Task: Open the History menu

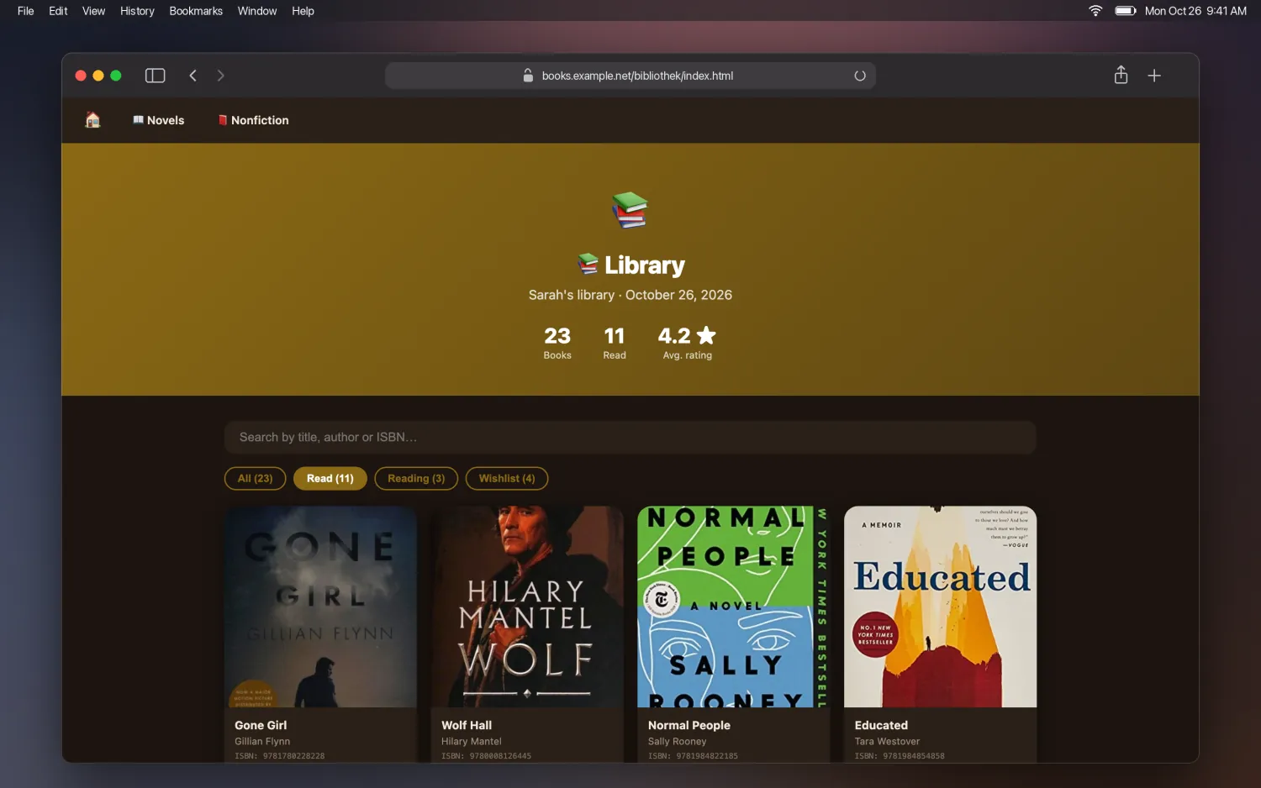Action: 137,11
